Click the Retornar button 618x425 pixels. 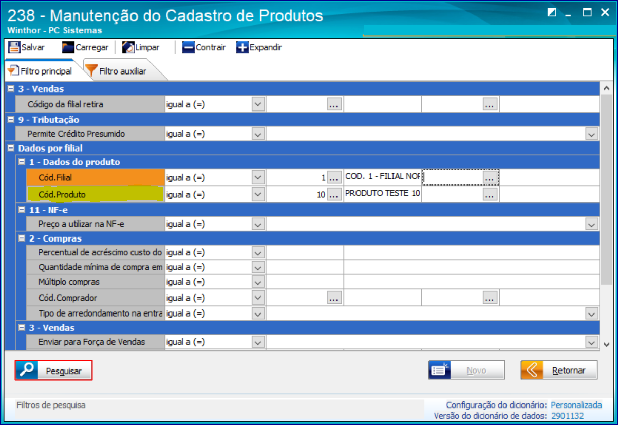pos(559,370)
